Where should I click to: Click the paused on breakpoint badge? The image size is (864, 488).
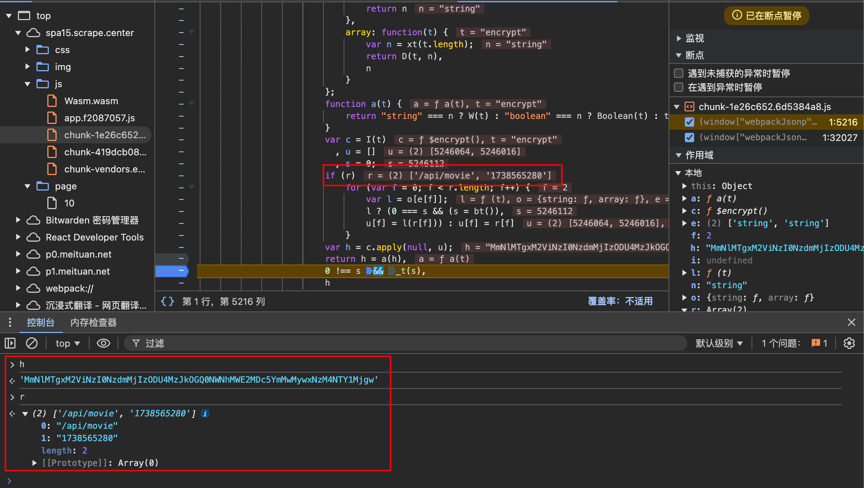pyautogui.click(x=766, y=15)
